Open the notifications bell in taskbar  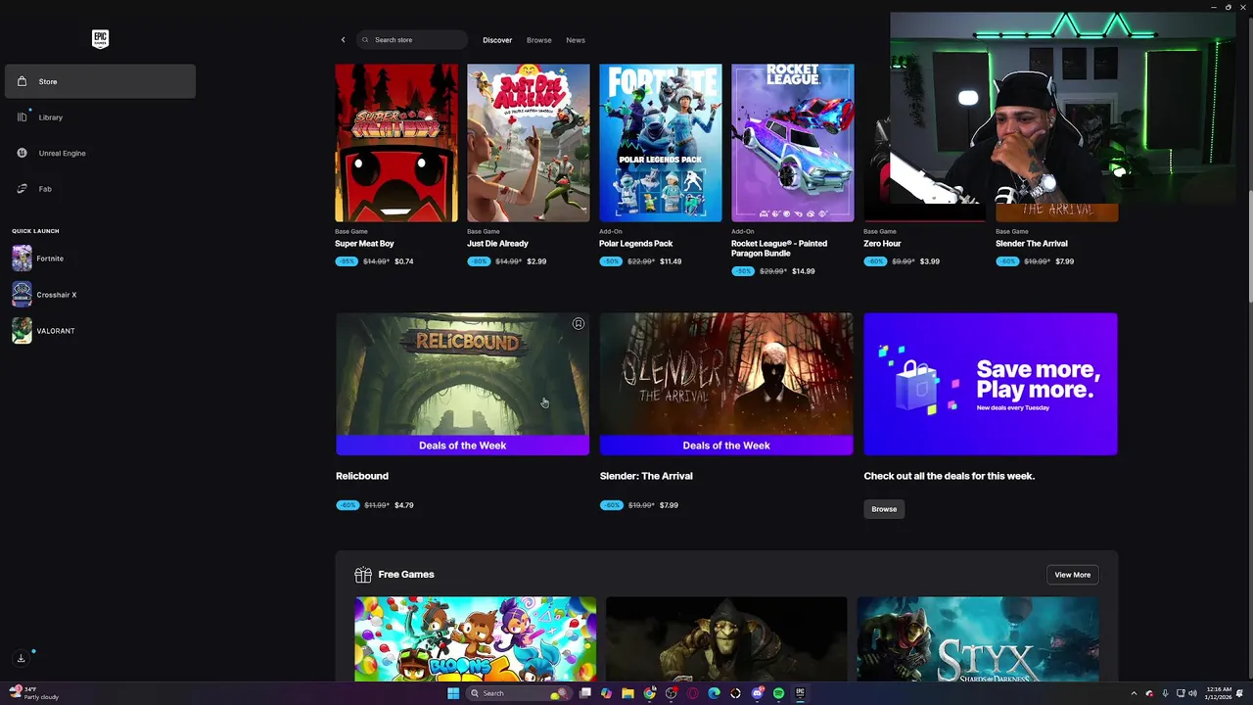click(1239, 693)
